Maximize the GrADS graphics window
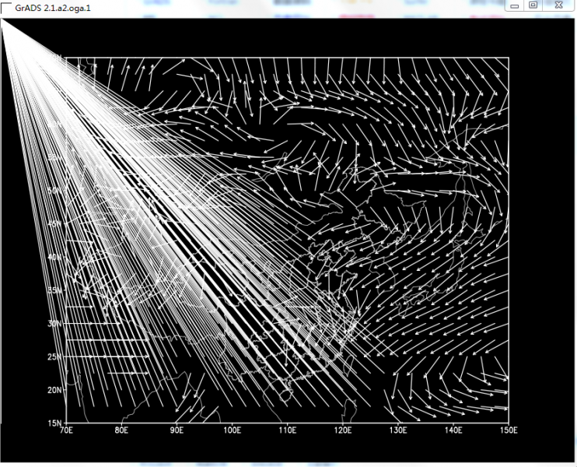This screenshot has width=577, height=467. tap(533, 5)
